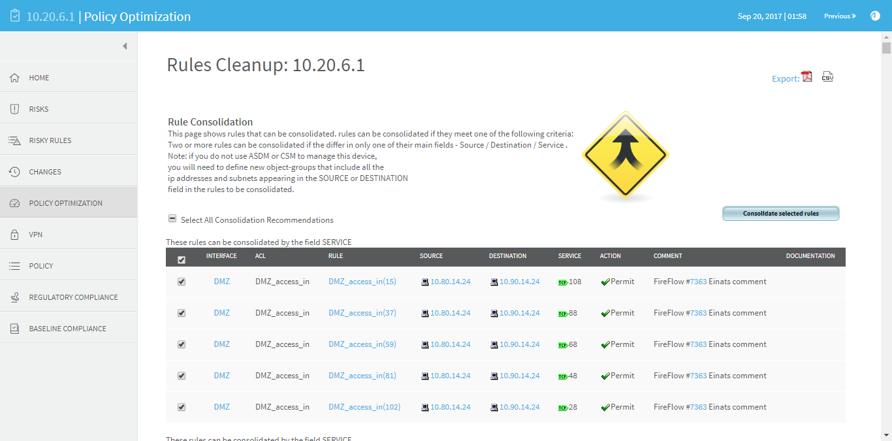The height and width of the screenshot is (441, 892).
Task: Click the vertical scrollbar thumb
Action: pyautogui.click(x=886, y=48)
